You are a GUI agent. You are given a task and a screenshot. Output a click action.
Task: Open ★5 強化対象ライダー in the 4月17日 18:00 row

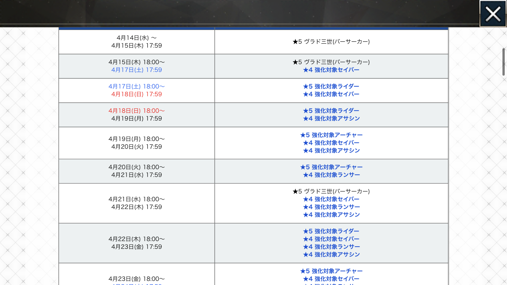point(331,86)
